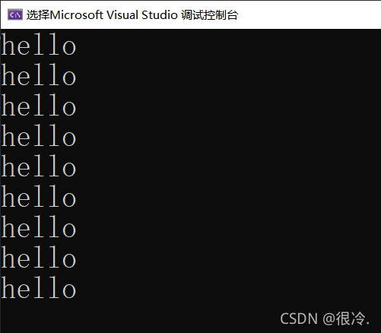This screenshot has width=381, height=333.
Task: Click the CSDN watermark text
Action: pyautogui.click(x=299, y=319)
